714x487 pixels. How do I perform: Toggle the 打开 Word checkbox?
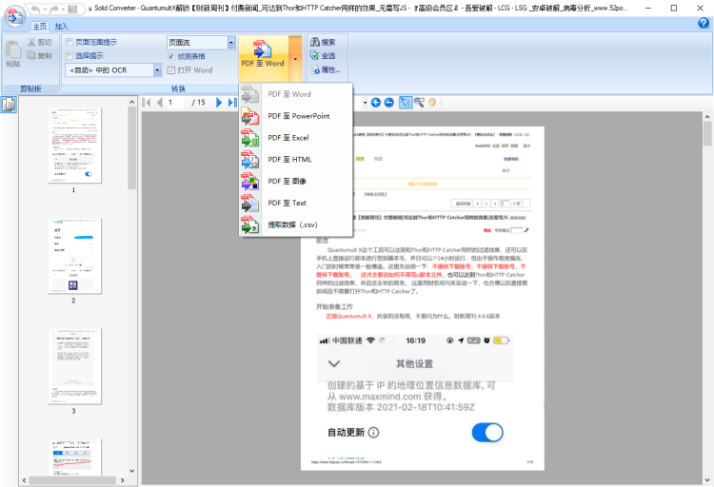click(171, 70)
